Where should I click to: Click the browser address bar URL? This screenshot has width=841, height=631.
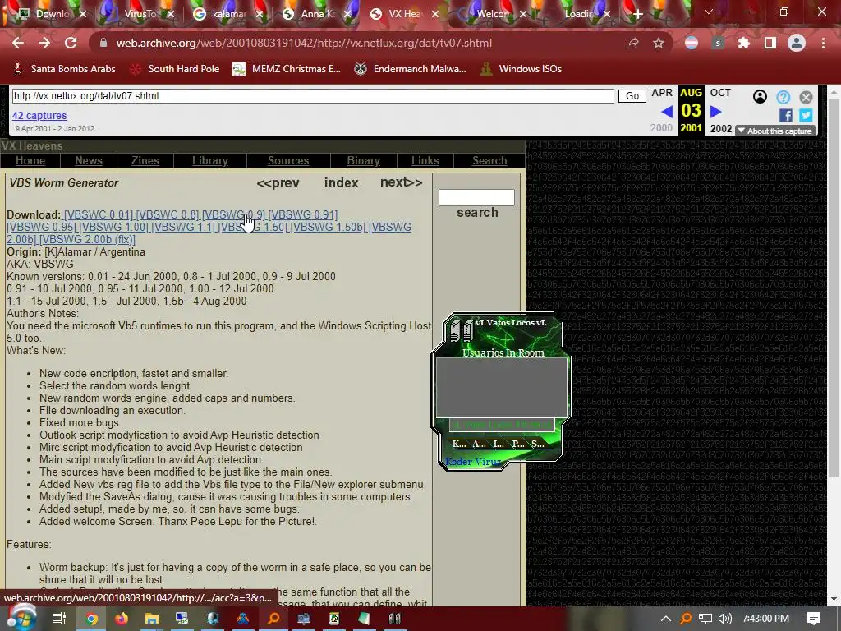(x=304, y=43)
